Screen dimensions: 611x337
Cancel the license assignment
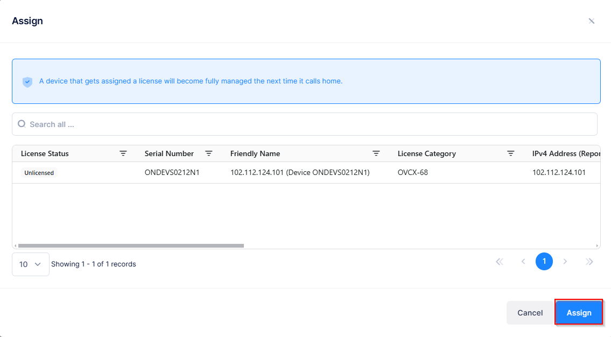tap(530, 313)
